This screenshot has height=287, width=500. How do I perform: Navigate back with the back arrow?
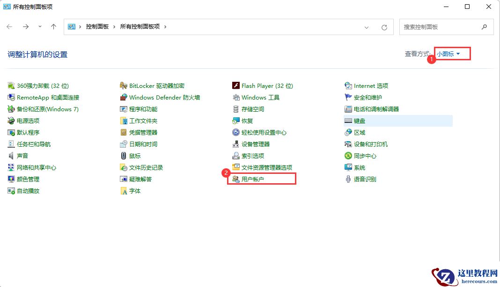[x=9, y=27]
